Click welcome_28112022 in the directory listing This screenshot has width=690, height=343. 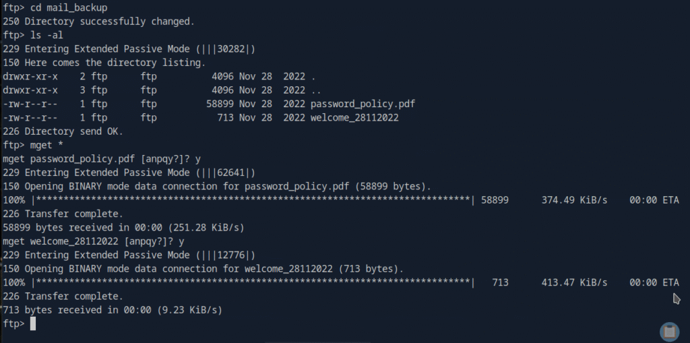[355, 118]
